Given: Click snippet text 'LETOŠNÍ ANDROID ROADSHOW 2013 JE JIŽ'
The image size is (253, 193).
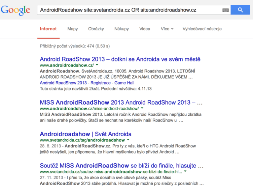Looking at the screenshot, I should (x=117, y=74).
